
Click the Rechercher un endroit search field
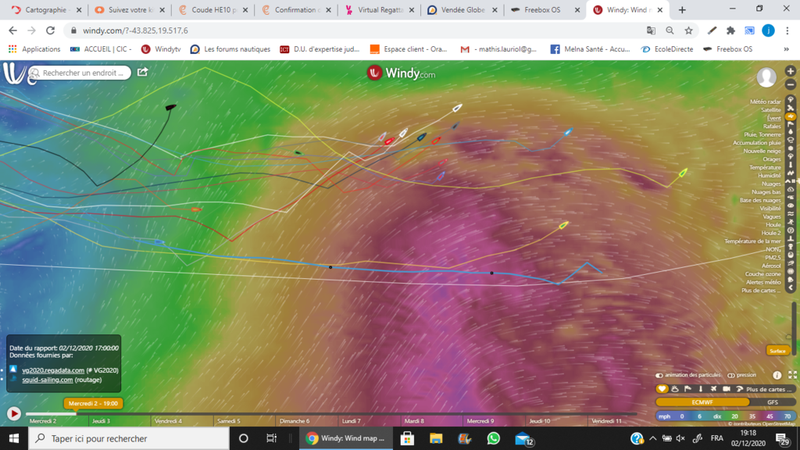tap(80, 73)
